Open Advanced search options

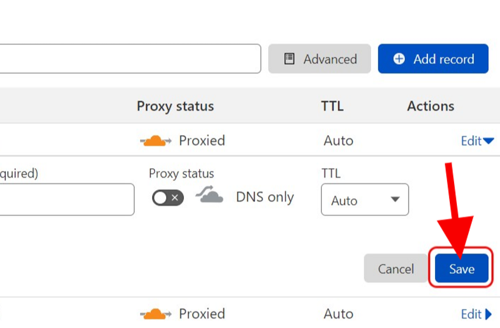click(320, 59)
